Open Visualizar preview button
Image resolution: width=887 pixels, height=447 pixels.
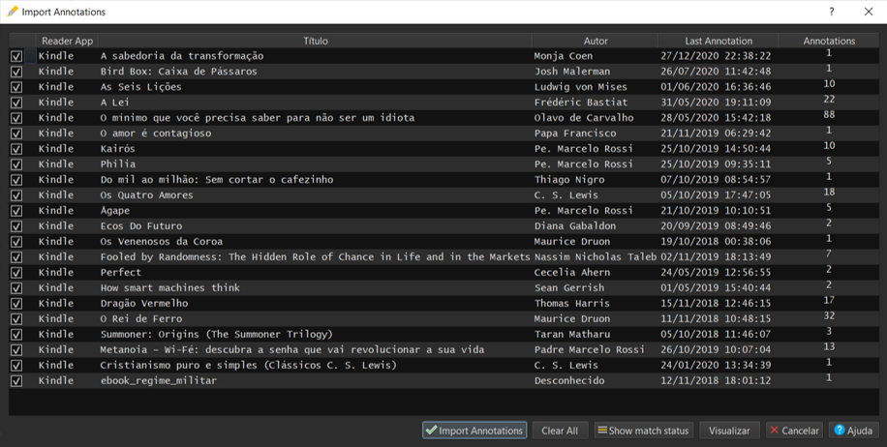(729, 430)
